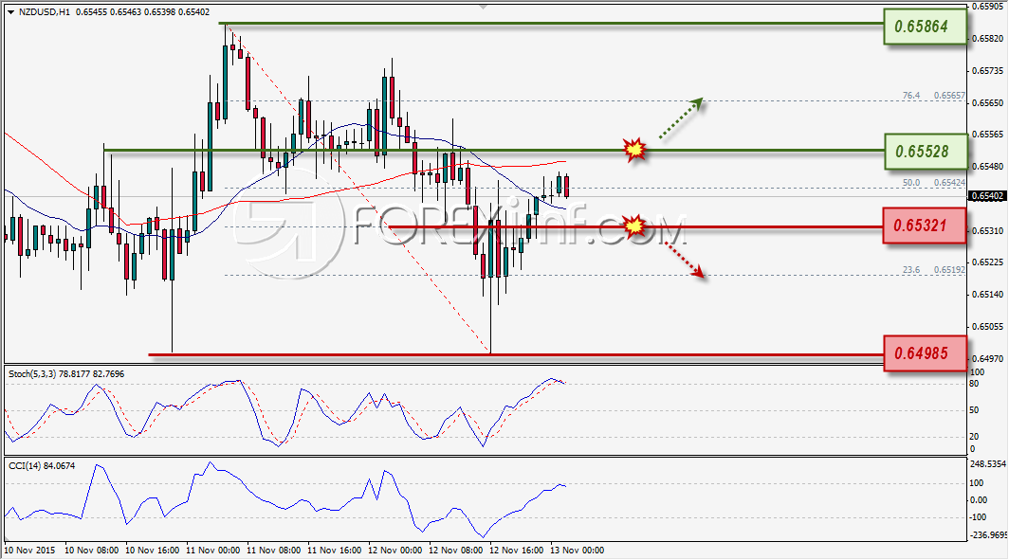This screenshot has height=560, width=1009.
Task: Click the 0.65480 price scale value
Action: pos(988,167)
